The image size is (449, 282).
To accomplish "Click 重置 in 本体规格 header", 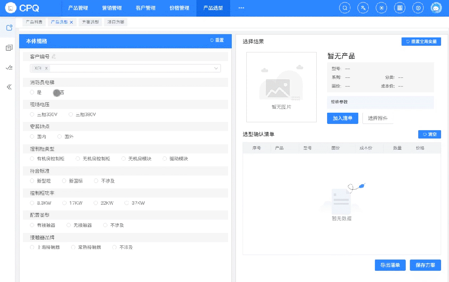I will coord(217,40).
